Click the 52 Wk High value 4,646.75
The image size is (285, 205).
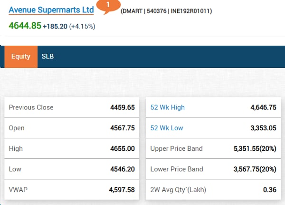pyautogui.click(x=263, y=107)
